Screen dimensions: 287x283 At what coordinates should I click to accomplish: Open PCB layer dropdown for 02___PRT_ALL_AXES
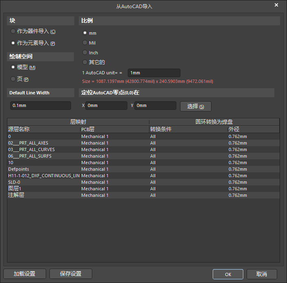coord(115,143)
